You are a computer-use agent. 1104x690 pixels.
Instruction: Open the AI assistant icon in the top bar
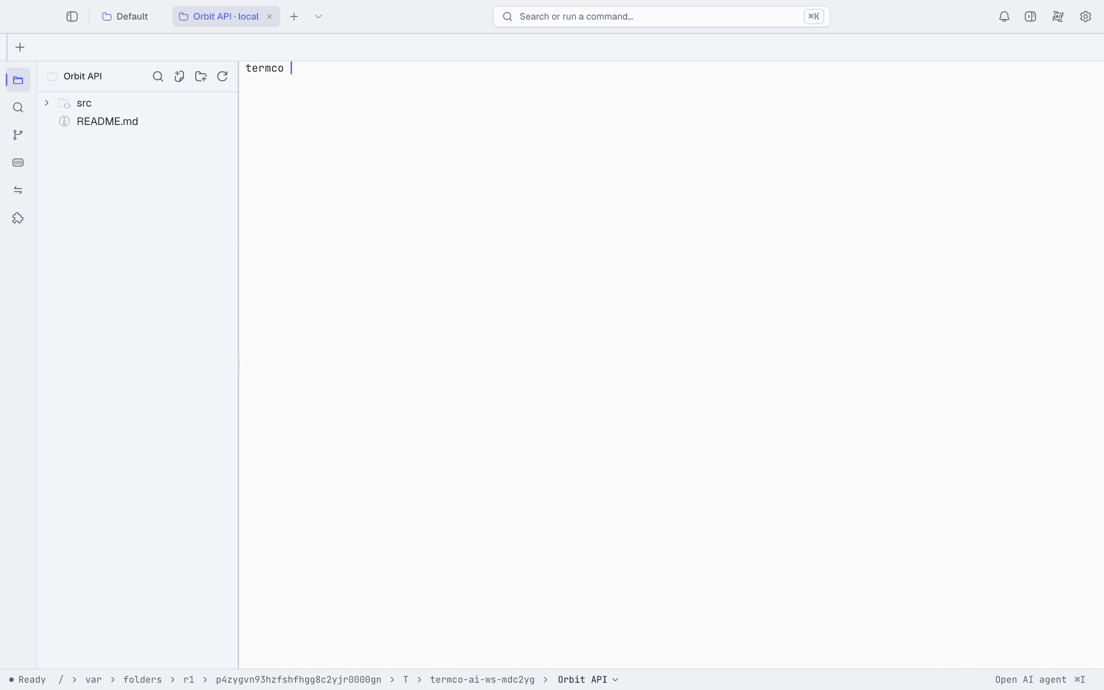point(1058,16)
